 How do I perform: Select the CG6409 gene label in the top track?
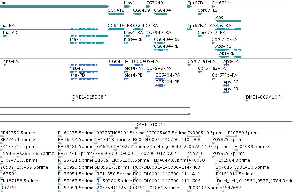[x=141, y=10]
